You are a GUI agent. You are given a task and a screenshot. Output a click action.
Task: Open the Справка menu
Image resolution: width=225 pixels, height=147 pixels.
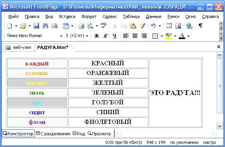tap(211, 16)
